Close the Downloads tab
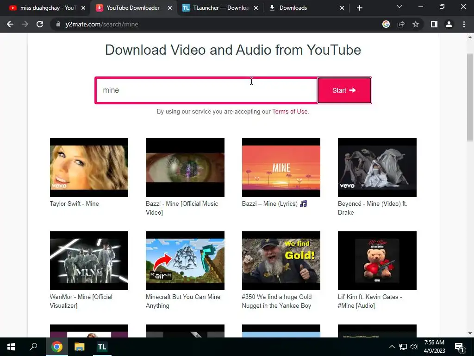Screen dimensions: 474x356 click(342, 8)
